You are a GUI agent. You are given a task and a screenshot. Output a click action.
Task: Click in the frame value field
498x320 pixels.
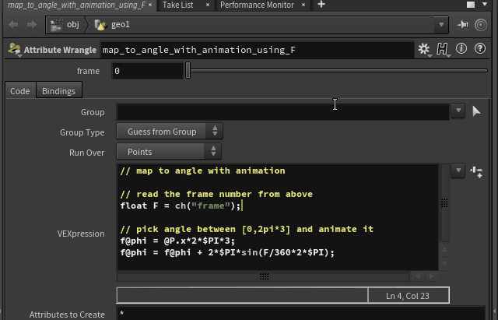(x=148, y=71)
